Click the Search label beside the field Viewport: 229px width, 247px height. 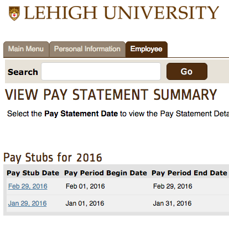click(x=23, y=72)
